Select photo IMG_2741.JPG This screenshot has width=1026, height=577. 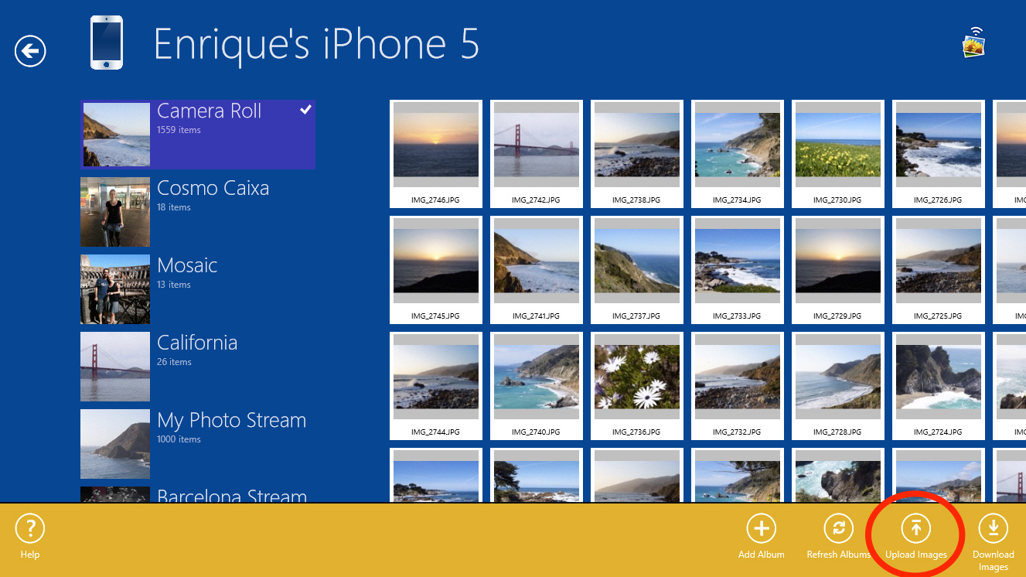[537, 270]
